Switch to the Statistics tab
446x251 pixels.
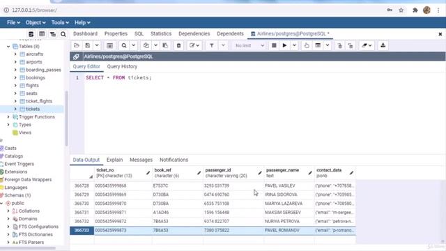pyautogui.click(x=161, y=33)
